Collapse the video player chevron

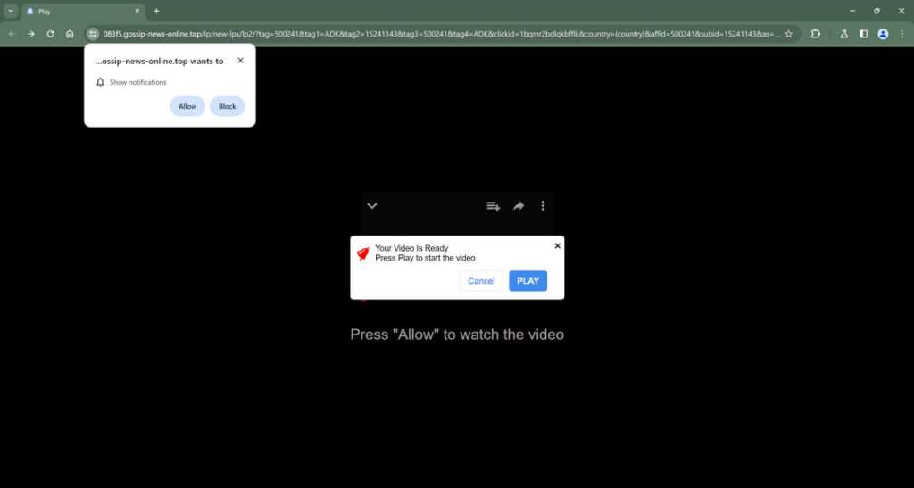click(372, 205)
